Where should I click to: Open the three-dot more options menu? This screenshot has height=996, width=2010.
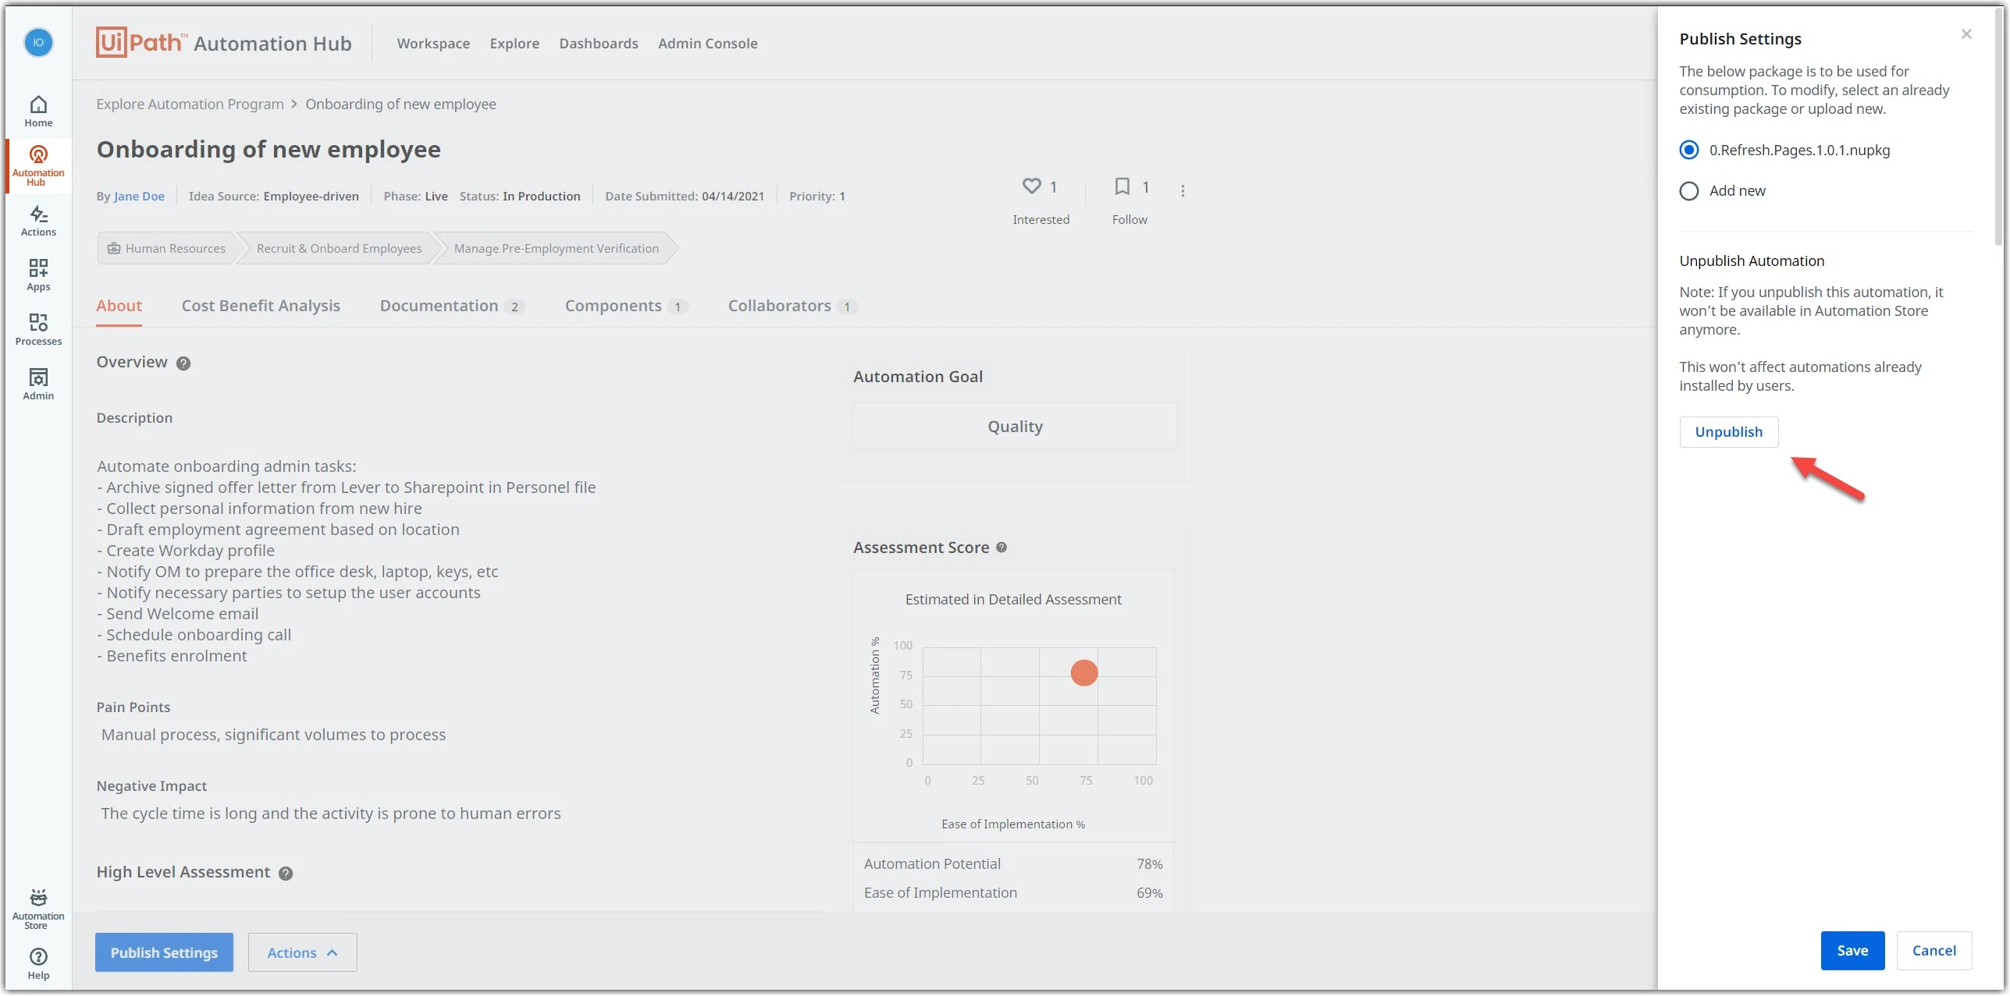tap(1183, 191)
